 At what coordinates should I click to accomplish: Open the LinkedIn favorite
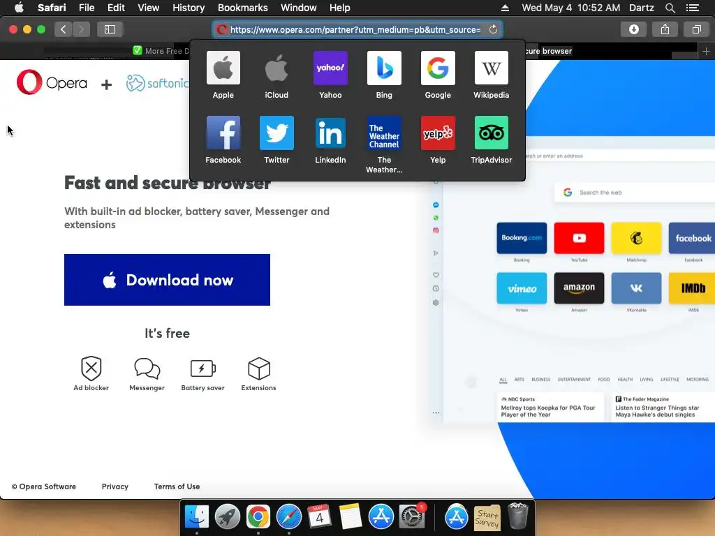coord(330,140)
